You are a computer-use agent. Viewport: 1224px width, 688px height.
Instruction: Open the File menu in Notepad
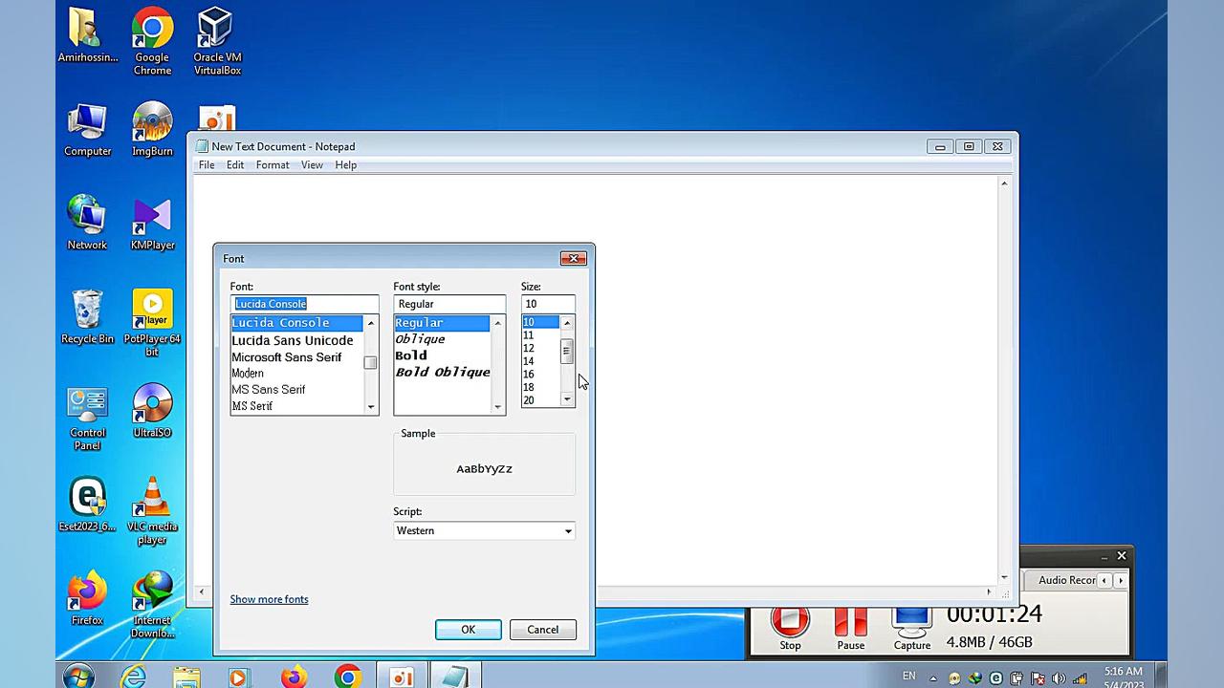click(207, 165)
